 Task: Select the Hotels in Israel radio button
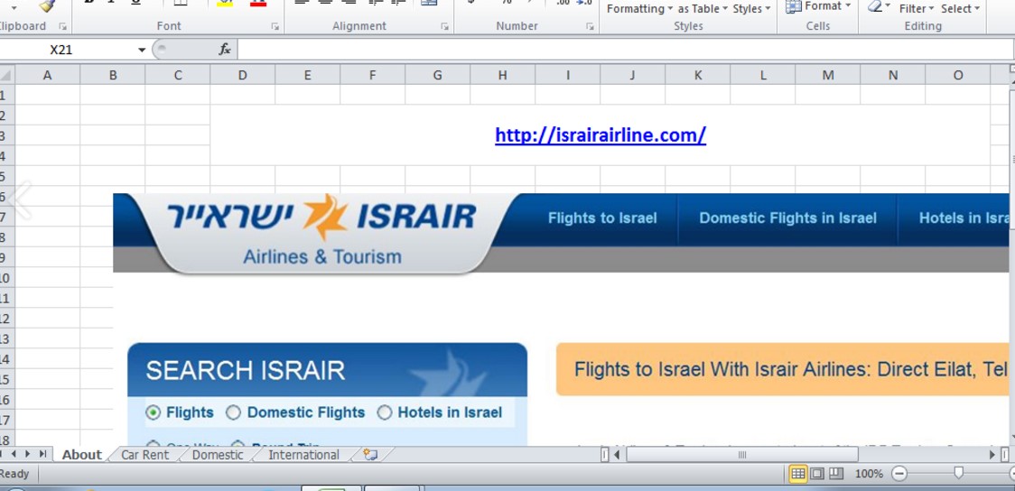click(385, 412)
